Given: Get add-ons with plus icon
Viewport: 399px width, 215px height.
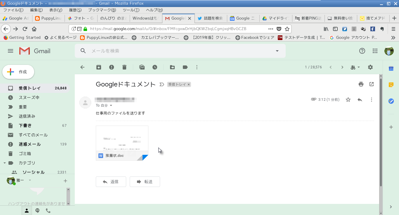Looking at the screenshot, I should [x=391, y=127].
